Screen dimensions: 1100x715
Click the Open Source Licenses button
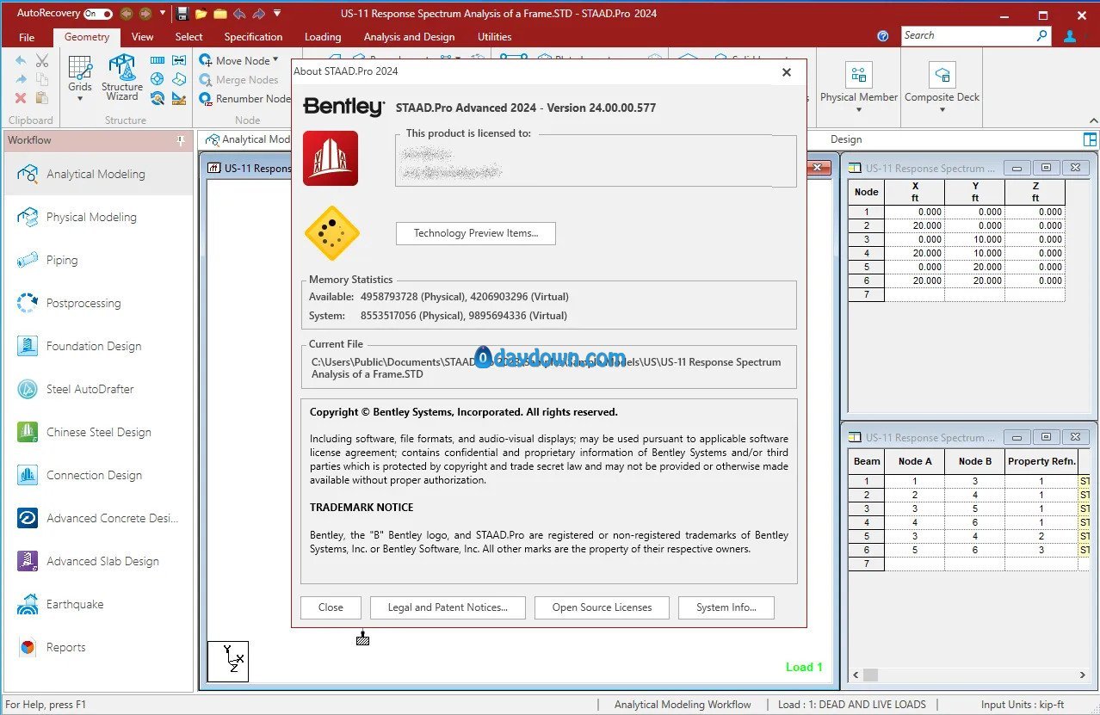point(602,607)
